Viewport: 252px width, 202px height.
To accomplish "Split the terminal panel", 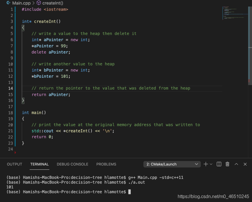I will point(219,164).
